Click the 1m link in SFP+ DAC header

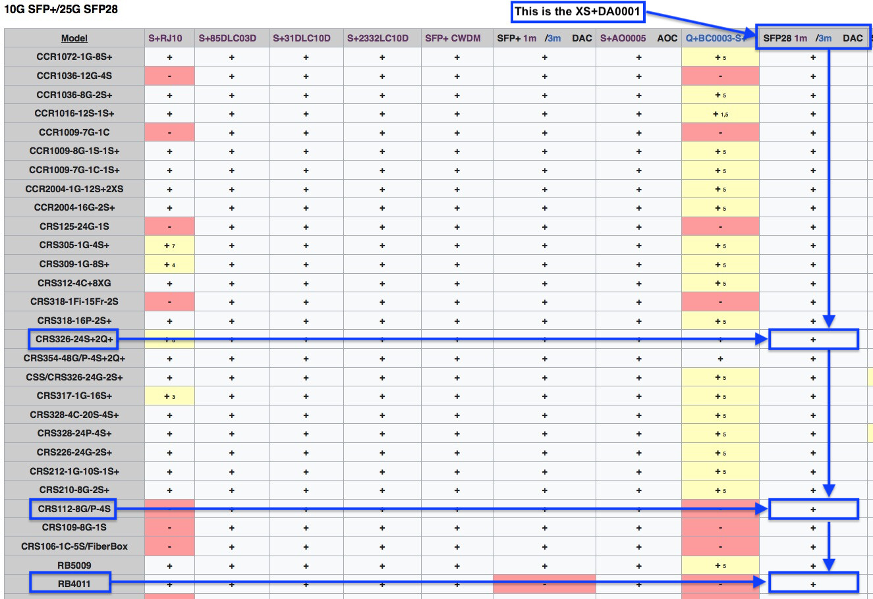coord(530,38)
